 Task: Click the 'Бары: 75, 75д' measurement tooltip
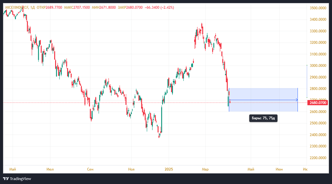[x=263, y=118]
